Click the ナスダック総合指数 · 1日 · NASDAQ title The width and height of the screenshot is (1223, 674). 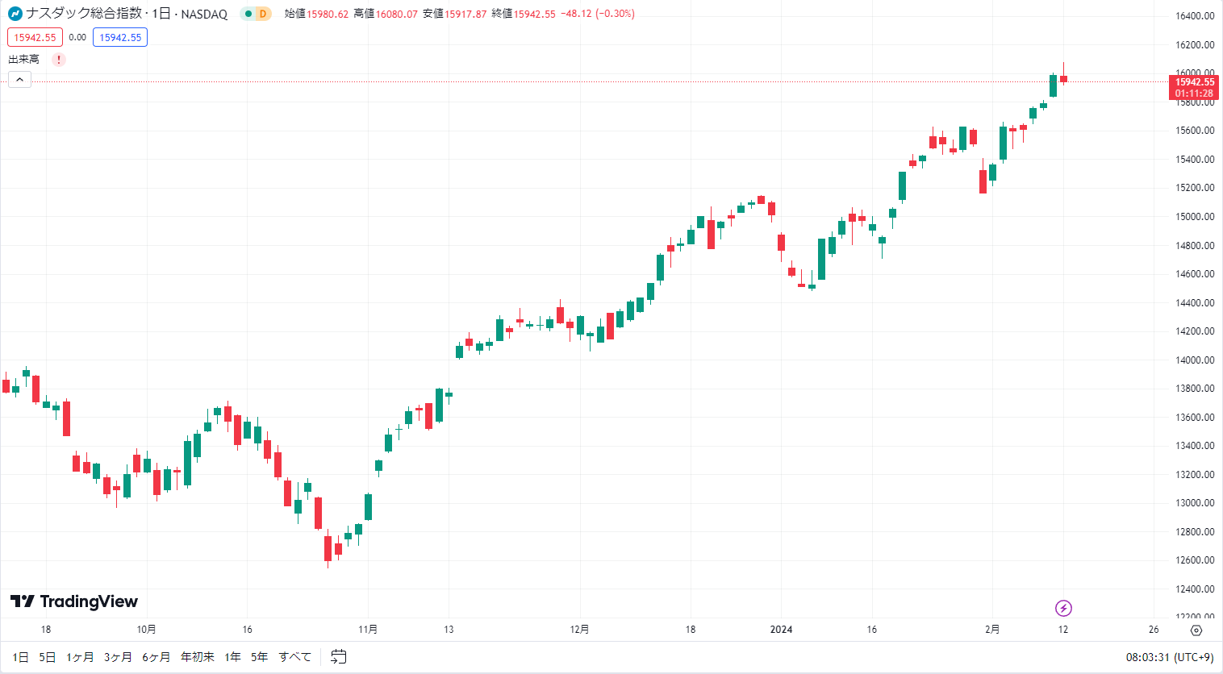pyautogui.click(x=127, y=14)
